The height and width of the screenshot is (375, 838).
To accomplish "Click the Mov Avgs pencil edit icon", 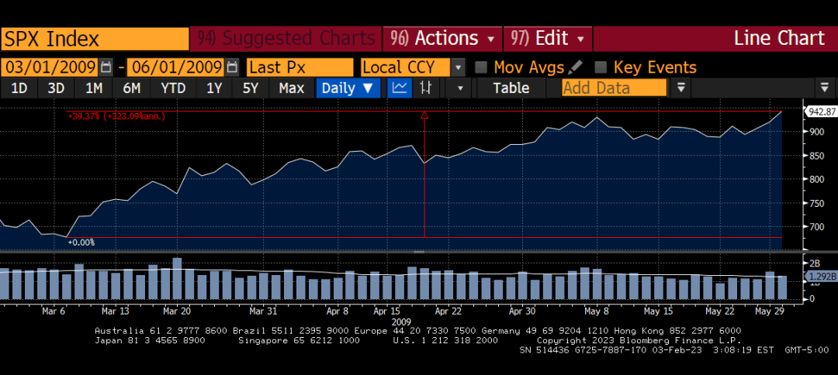I will click(x=576, y=67).
